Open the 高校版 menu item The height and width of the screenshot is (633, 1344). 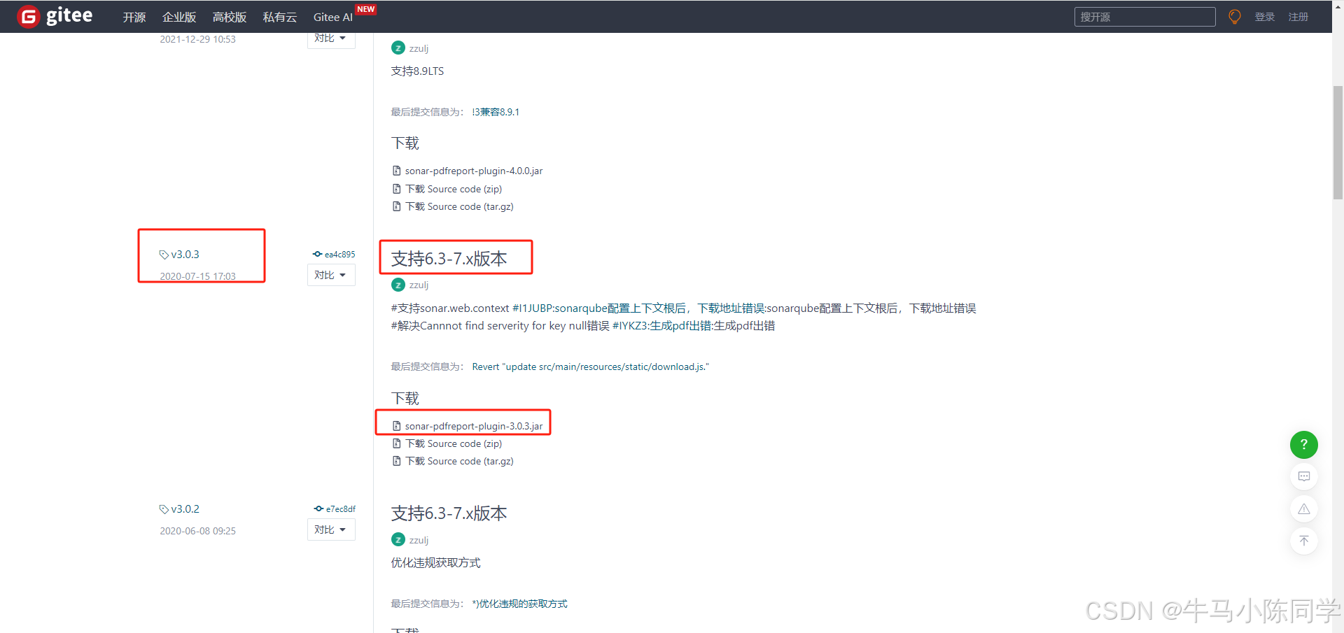coord(230,17)
